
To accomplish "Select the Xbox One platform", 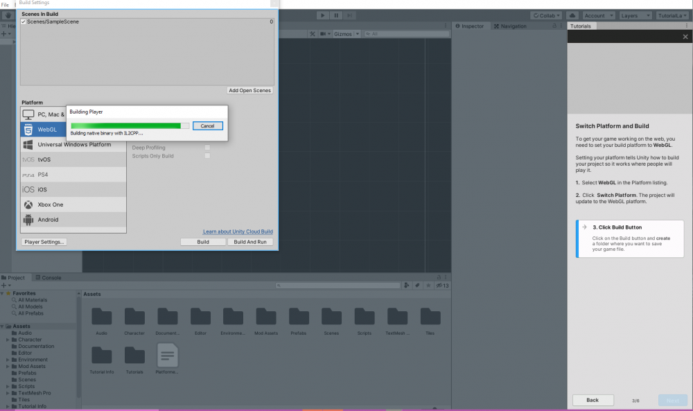I will 73,204.
